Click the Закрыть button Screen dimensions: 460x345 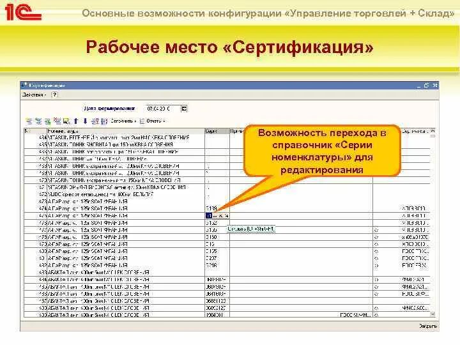click(428, 326)
